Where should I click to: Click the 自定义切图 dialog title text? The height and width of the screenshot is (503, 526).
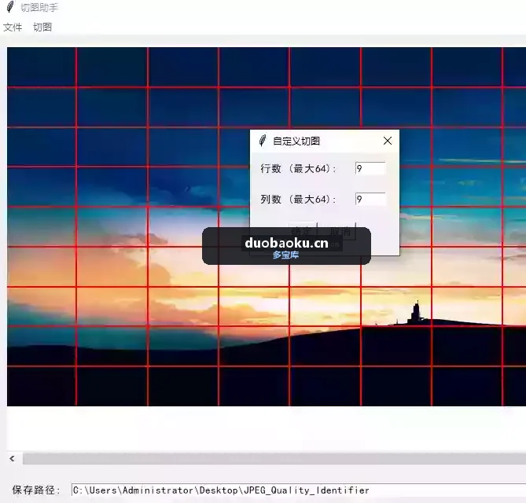pyautogui.click(x=296, y=141)
